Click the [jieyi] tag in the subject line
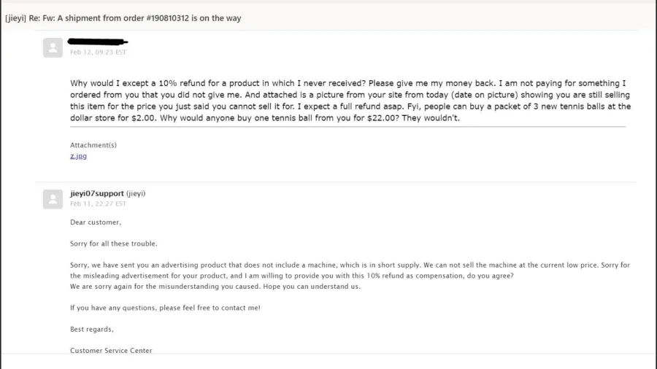This screenshot has height=369, width=657. coord(15,18)
